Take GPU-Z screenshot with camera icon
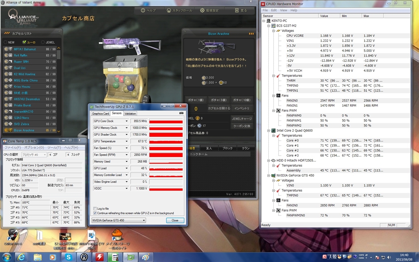 181,113
